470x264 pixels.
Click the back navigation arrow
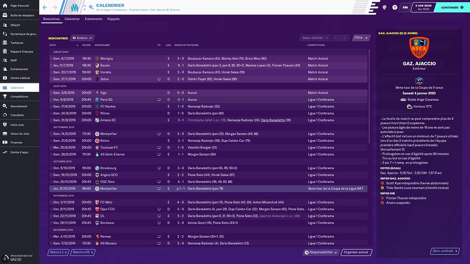[x=45, y=7]
